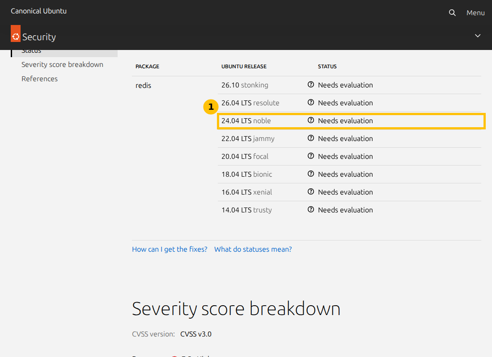Select the '20.04 LTS focal' release text
Image resolution: width=492 pixels, height=357 pixels.
click(x=245, y=157)
